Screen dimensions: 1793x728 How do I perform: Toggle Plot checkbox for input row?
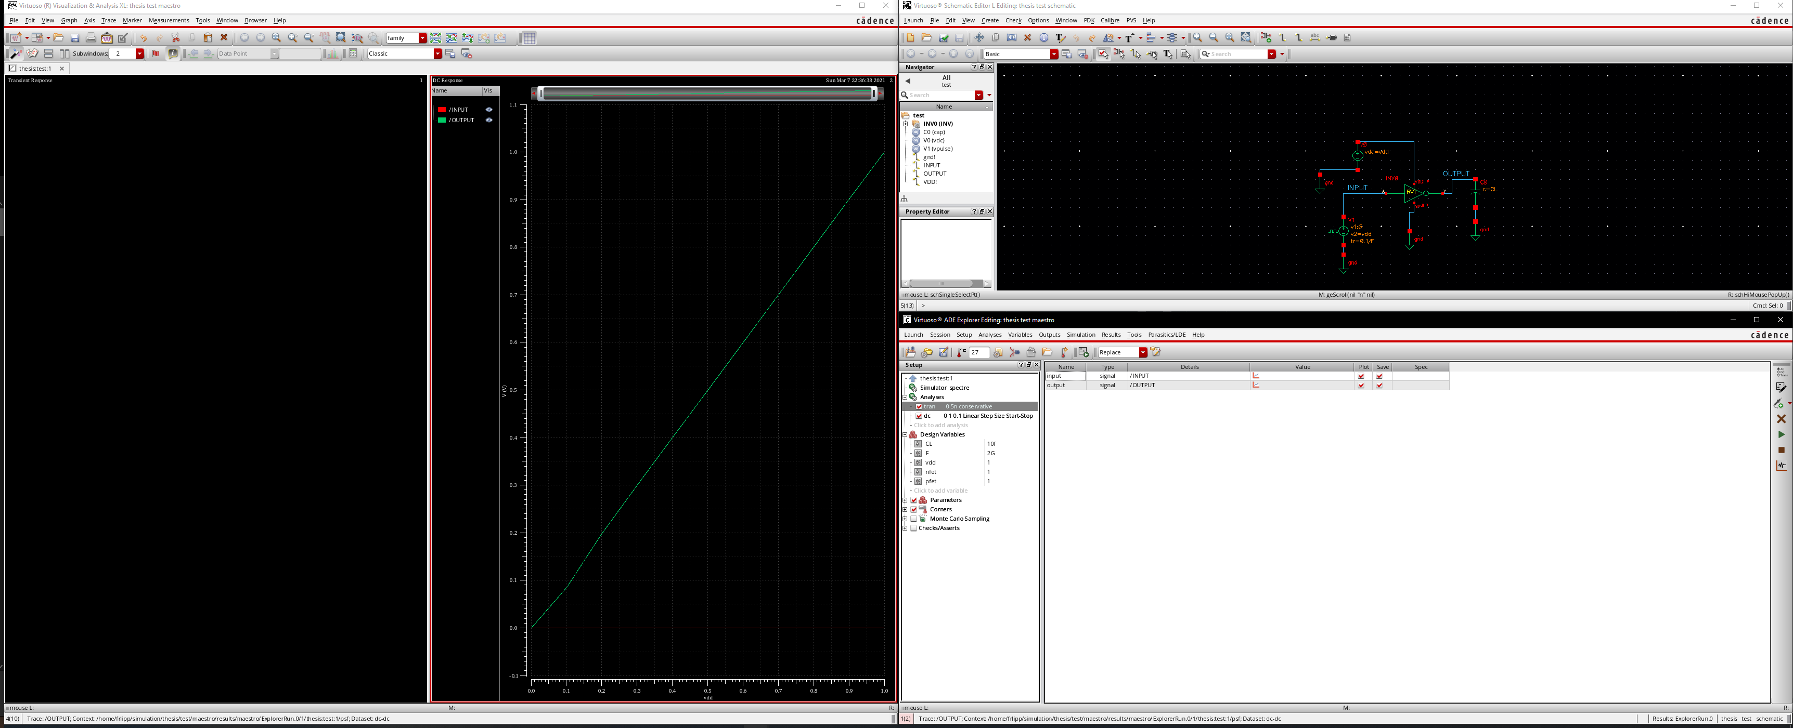(1361, 376)
